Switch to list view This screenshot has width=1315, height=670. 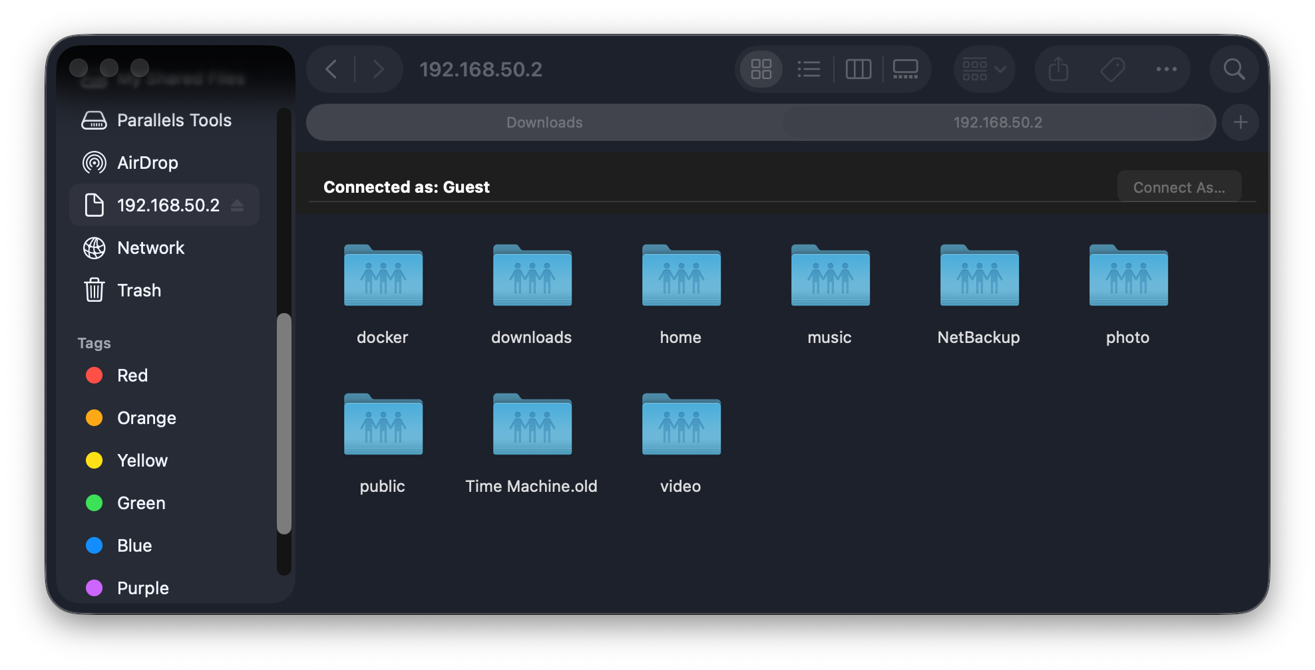809,69
